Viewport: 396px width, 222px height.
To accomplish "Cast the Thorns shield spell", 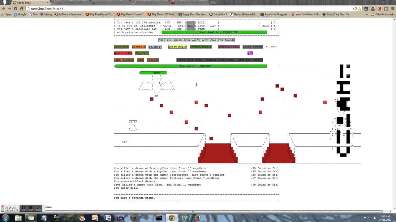I will click(201, 47).
